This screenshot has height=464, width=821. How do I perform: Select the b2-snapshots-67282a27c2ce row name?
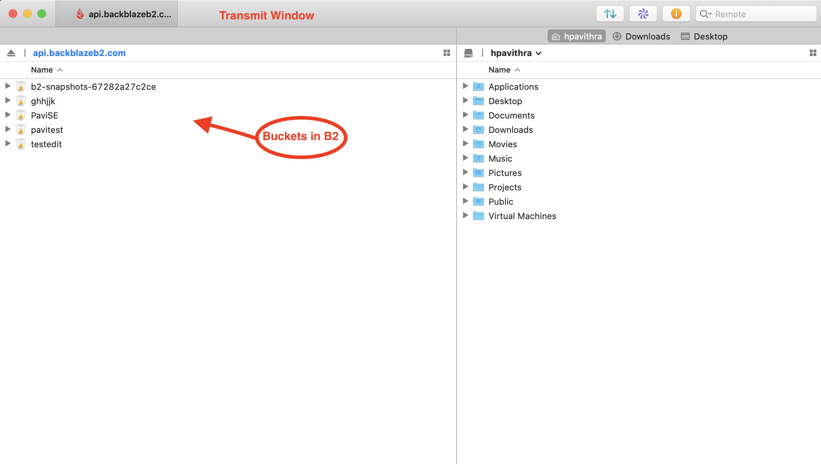94,87
